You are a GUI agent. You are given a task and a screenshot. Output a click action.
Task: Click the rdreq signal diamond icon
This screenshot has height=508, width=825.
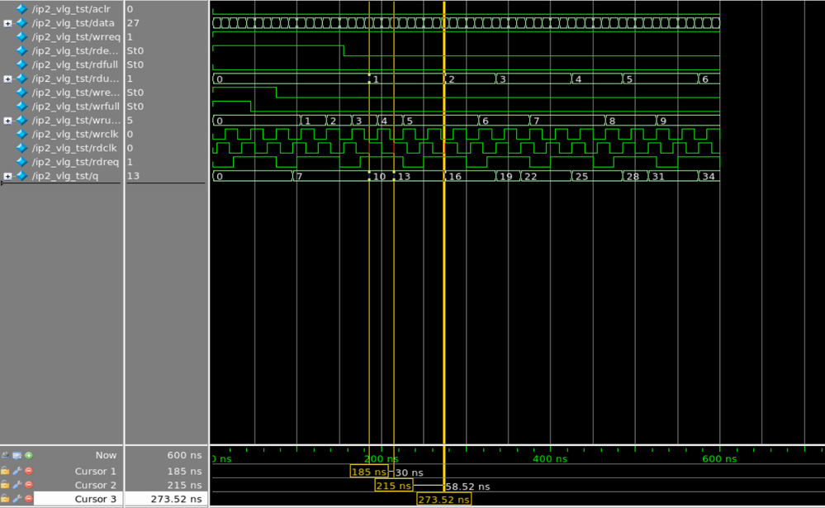pos(21,162)
